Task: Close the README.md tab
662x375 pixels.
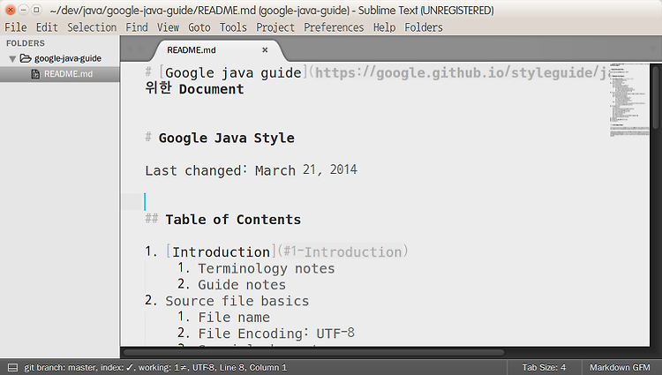Action: click(x=265, y=49)
